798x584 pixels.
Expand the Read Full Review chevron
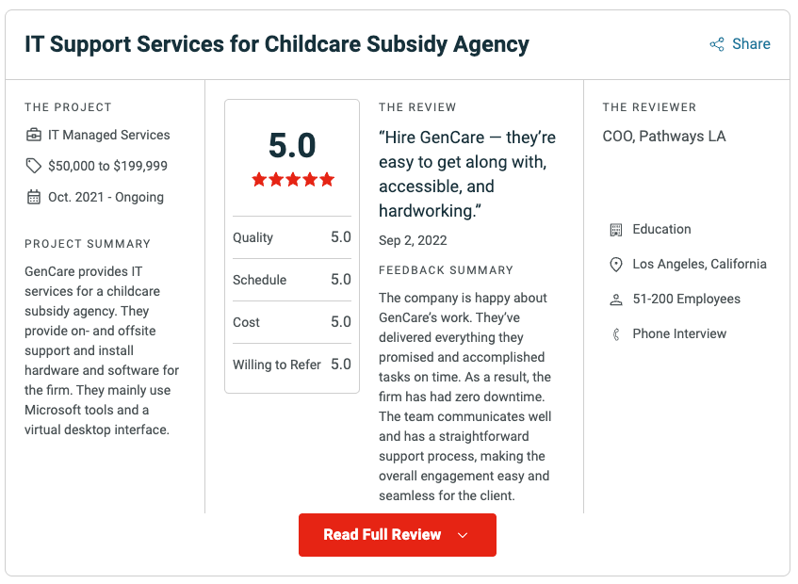[463, 535]
